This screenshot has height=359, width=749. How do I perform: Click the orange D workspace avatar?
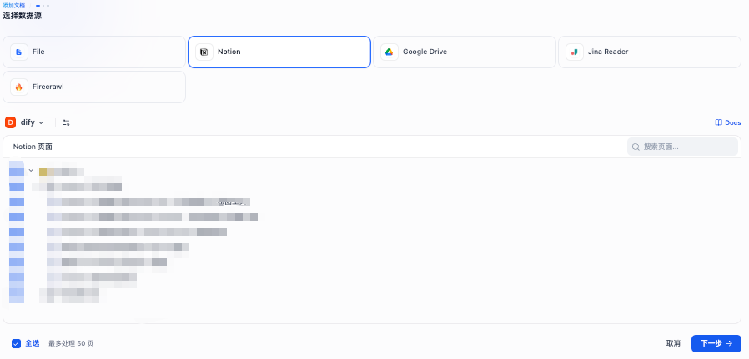pos(11,122)
